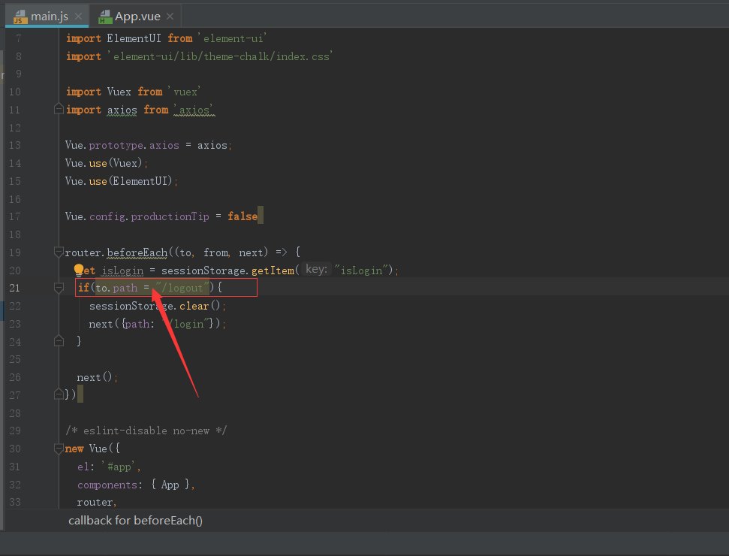Click the JavaScript file icon on main.js tab
Viewport: 729px width, 556px height.
19,15
